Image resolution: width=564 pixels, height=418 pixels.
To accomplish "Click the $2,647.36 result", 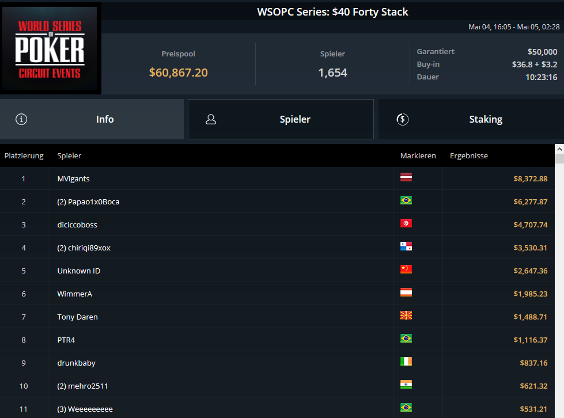I will click(x=530, y=271).
